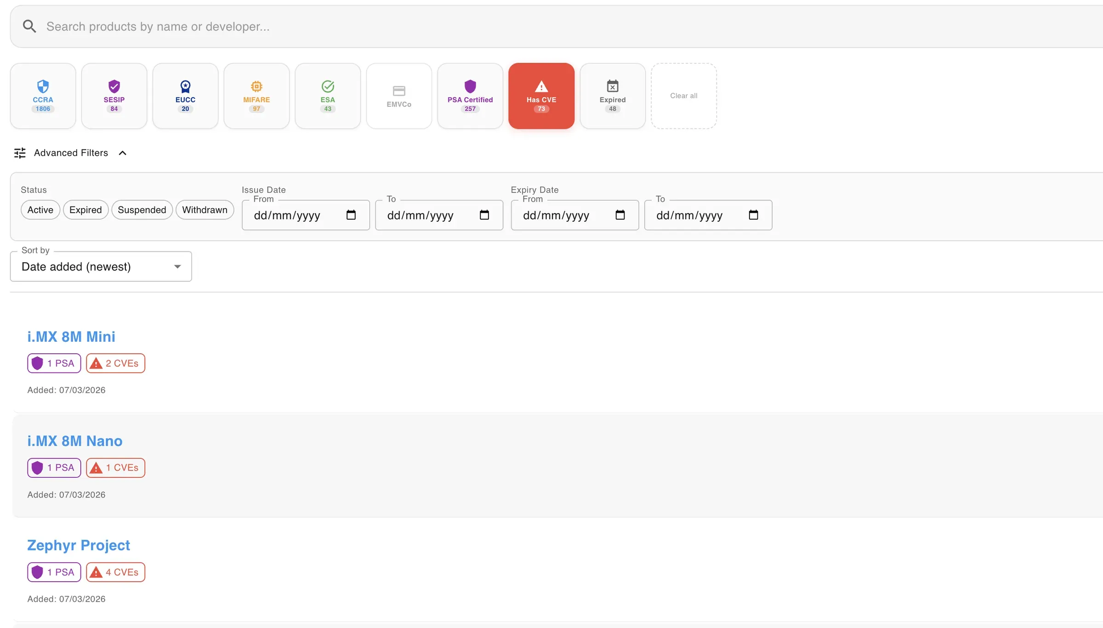The width and height of the screenshot is (1103, 628).
Task: Click the 2 CVEs badge on i.MX 8M Mini
Action: (115, 363)
